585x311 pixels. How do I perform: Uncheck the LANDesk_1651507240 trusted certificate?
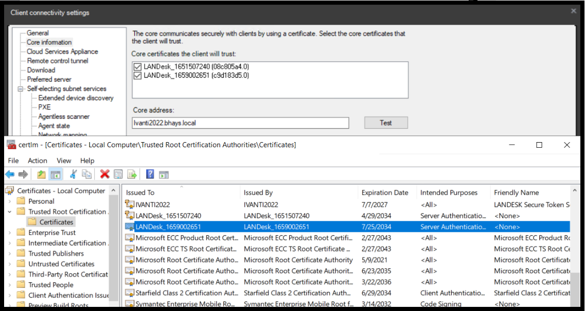click(x=137, y=67)
